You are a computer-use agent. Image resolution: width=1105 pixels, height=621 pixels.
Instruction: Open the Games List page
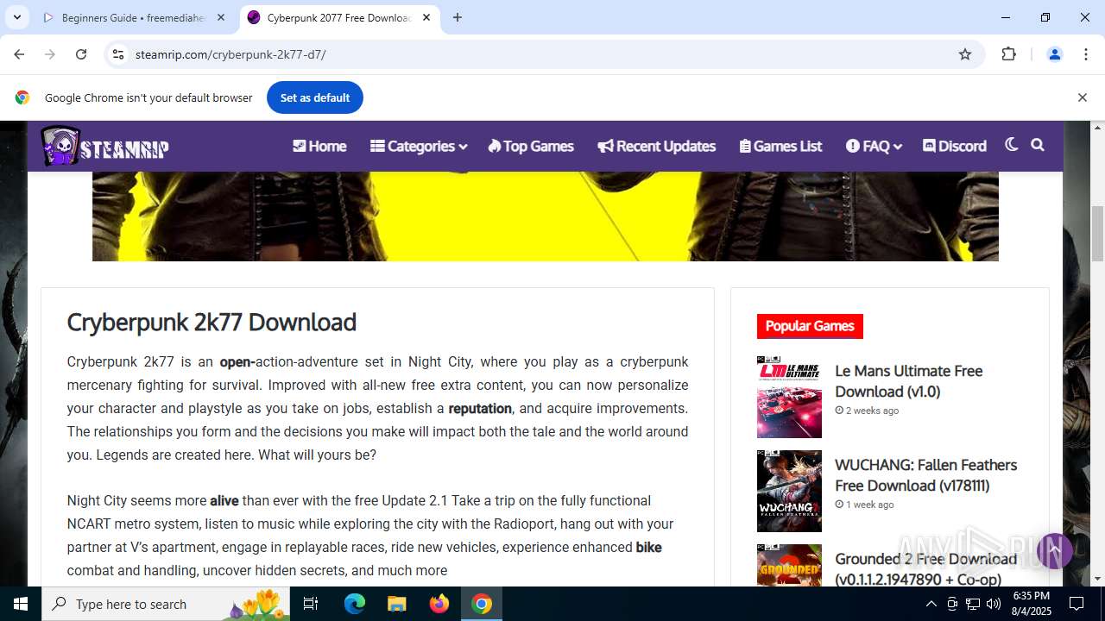coord(780,146)
